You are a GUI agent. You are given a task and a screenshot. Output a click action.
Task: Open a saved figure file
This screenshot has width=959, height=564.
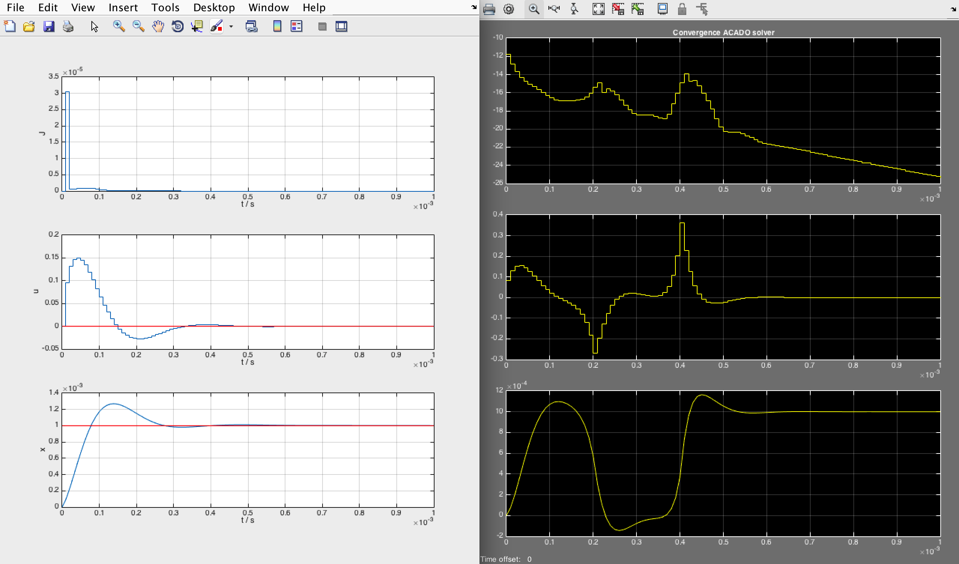coord(29,26)
